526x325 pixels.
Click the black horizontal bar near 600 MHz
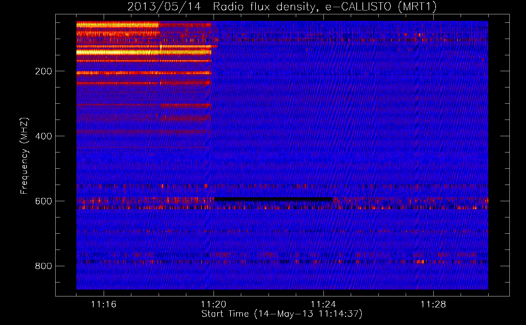coord(273,199)
